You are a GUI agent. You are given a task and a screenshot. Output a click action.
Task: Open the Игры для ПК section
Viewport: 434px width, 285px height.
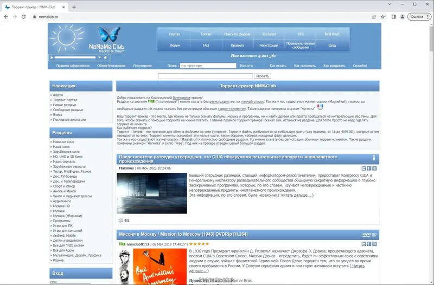(63, 226)
